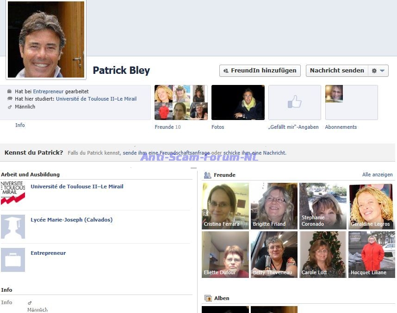Click "Alle anzeigen" in the Freunde section
The width and height of the screenshot is (397, 313).
click(377, 175)
